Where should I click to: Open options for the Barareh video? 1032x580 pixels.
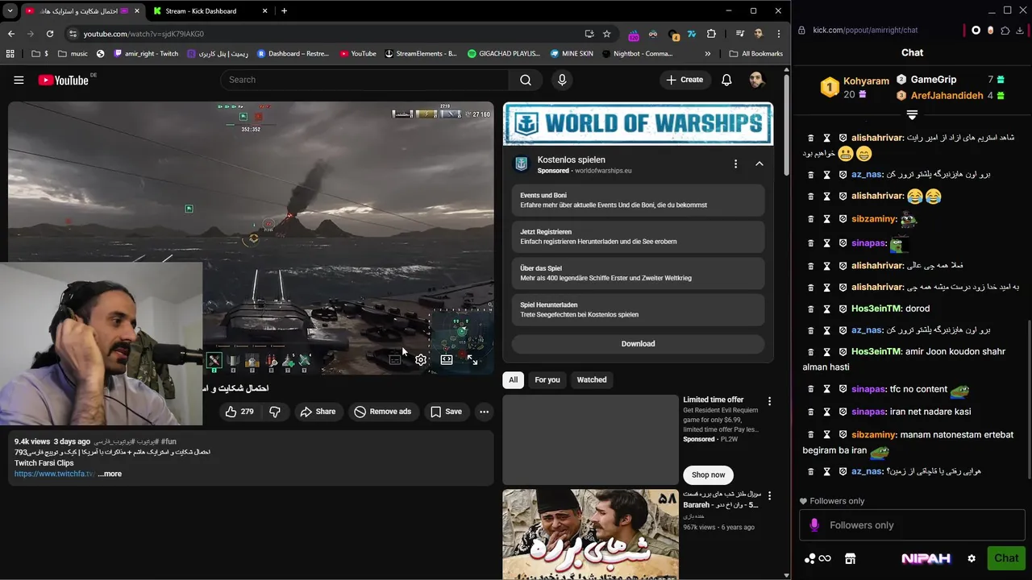coord(769,495)
